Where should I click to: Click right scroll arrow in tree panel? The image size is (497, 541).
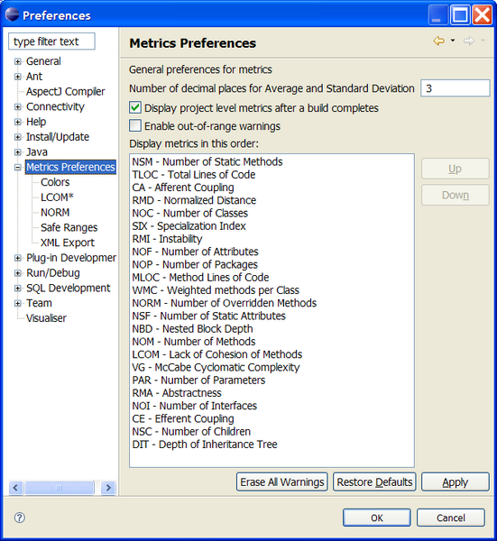108,488
